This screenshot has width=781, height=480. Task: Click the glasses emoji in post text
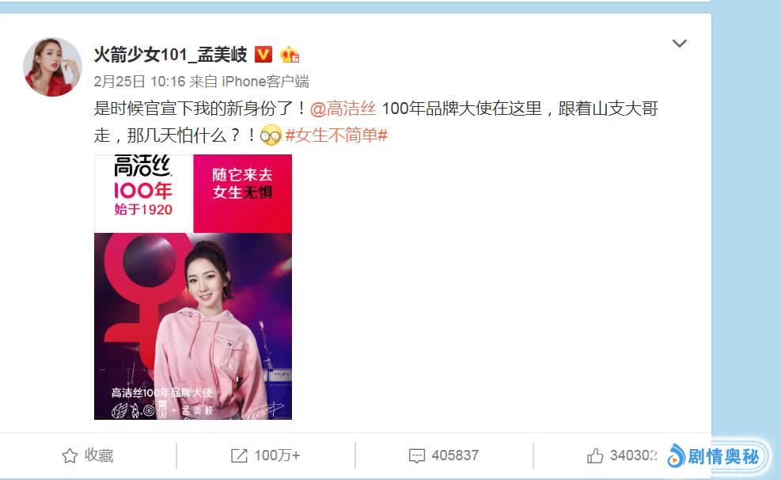coord(271,135)
